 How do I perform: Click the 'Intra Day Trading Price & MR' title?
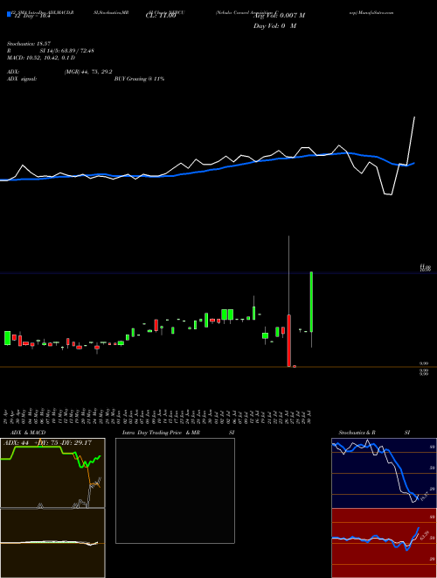[x=162, y=433]
